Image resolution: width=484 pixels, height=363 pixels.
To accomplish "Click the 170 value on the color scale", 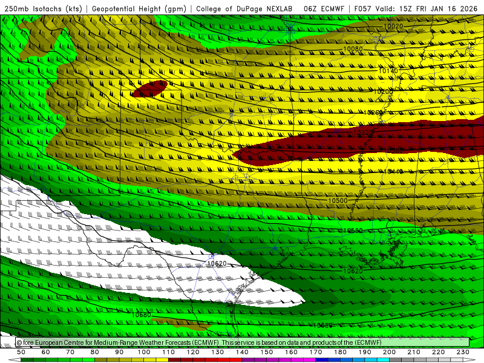I will click(x=315, y=352).
